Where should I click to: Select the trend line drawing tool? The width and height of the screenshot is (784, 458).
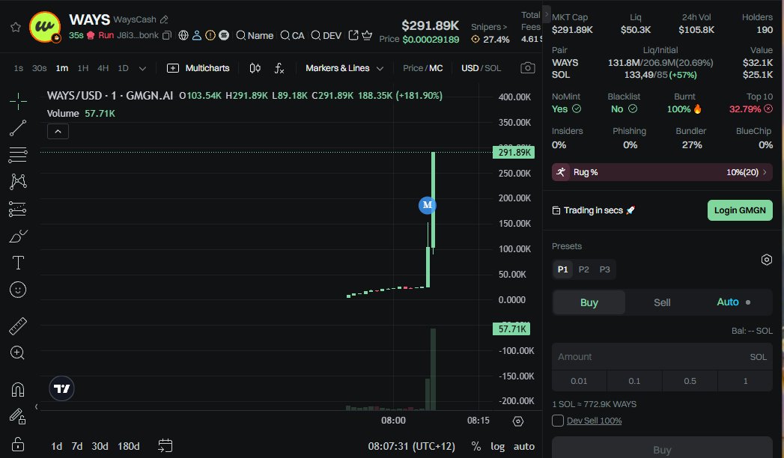pos(18,128)
